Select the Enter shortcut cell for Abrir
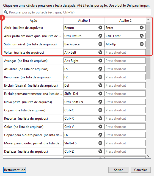Screen dimensions: 154x176 click(125, 28)
